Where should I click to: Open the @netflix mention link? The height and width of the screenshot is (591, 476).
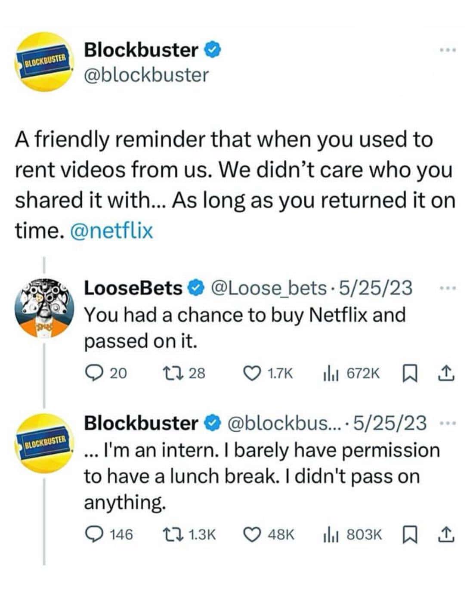pyautogui.click(x=111, y=231)
